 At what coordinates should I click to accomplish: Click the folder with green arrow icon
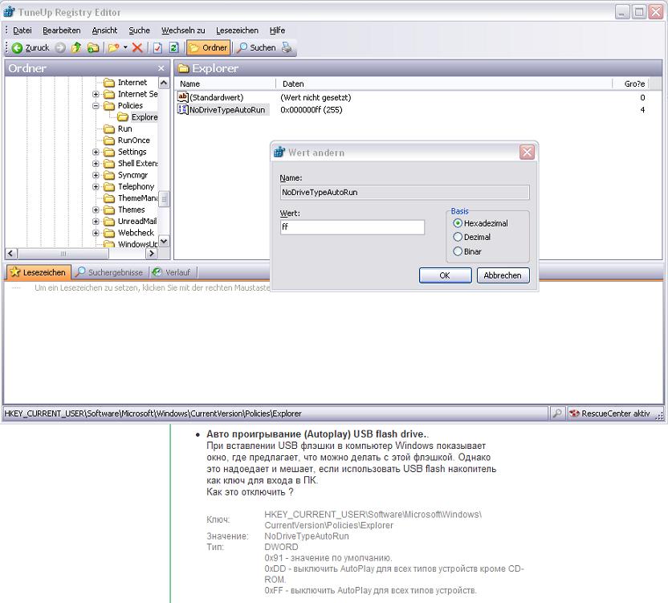click(93, 47)
